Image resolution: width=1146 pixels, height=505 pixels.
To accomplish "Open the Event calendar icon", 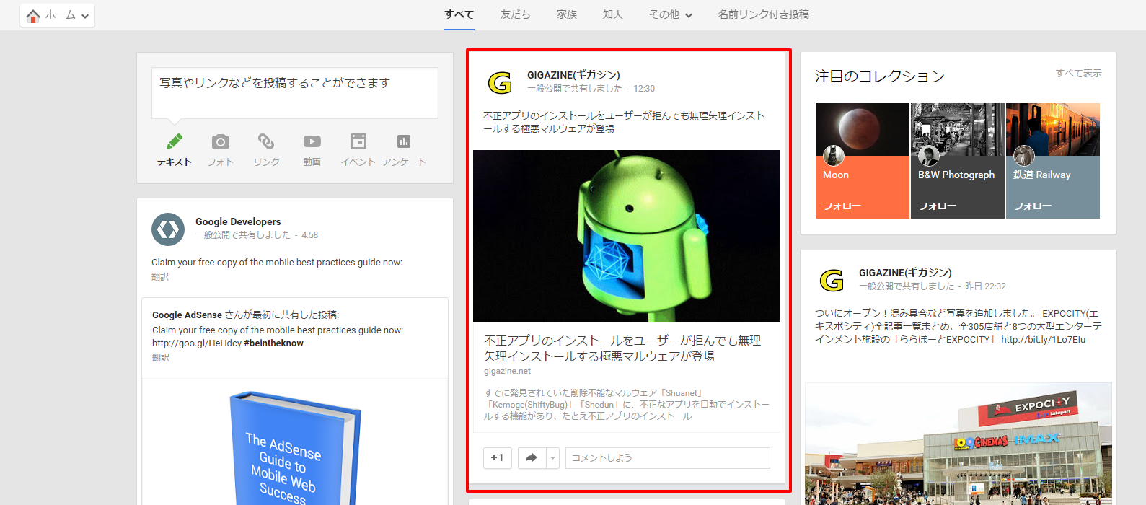I will coord(358,142).
